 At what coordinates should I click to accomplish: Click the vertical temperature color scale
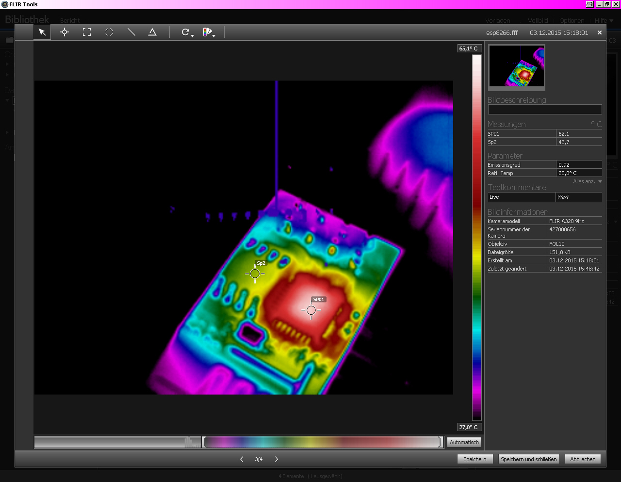[477, 238]
